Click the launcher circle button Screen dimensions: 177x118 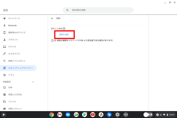[3, 115]
